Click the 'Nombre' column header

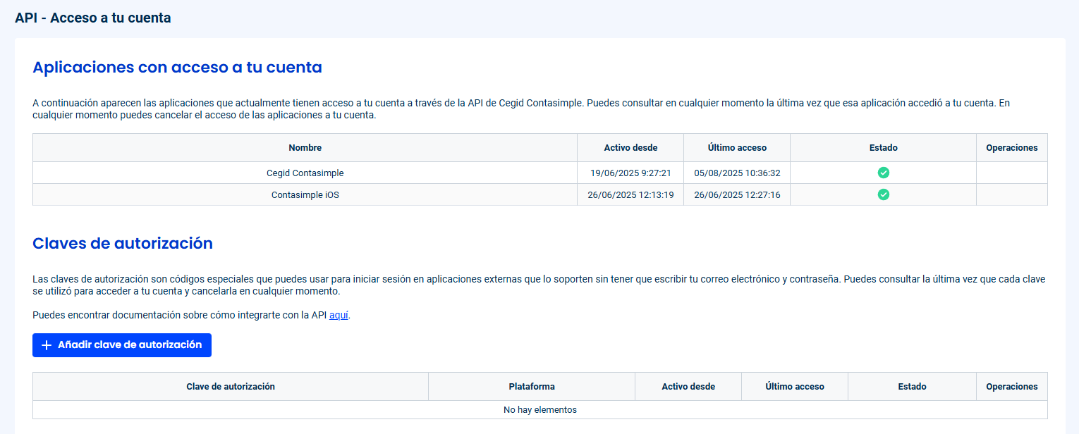[x=305, y=148]
